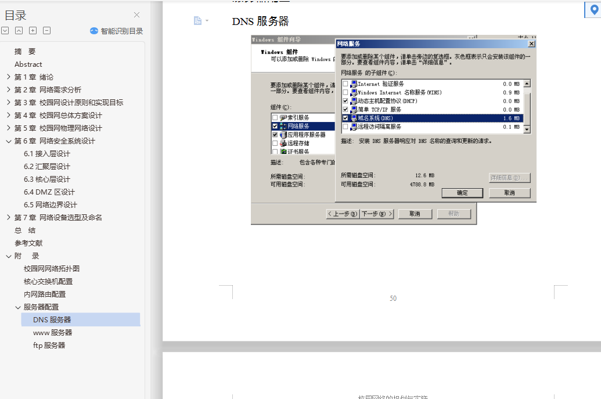Jump to 内网路由配置
This screenshot has height=399, width=601.
pyautogui.click(x=45, y=294)
